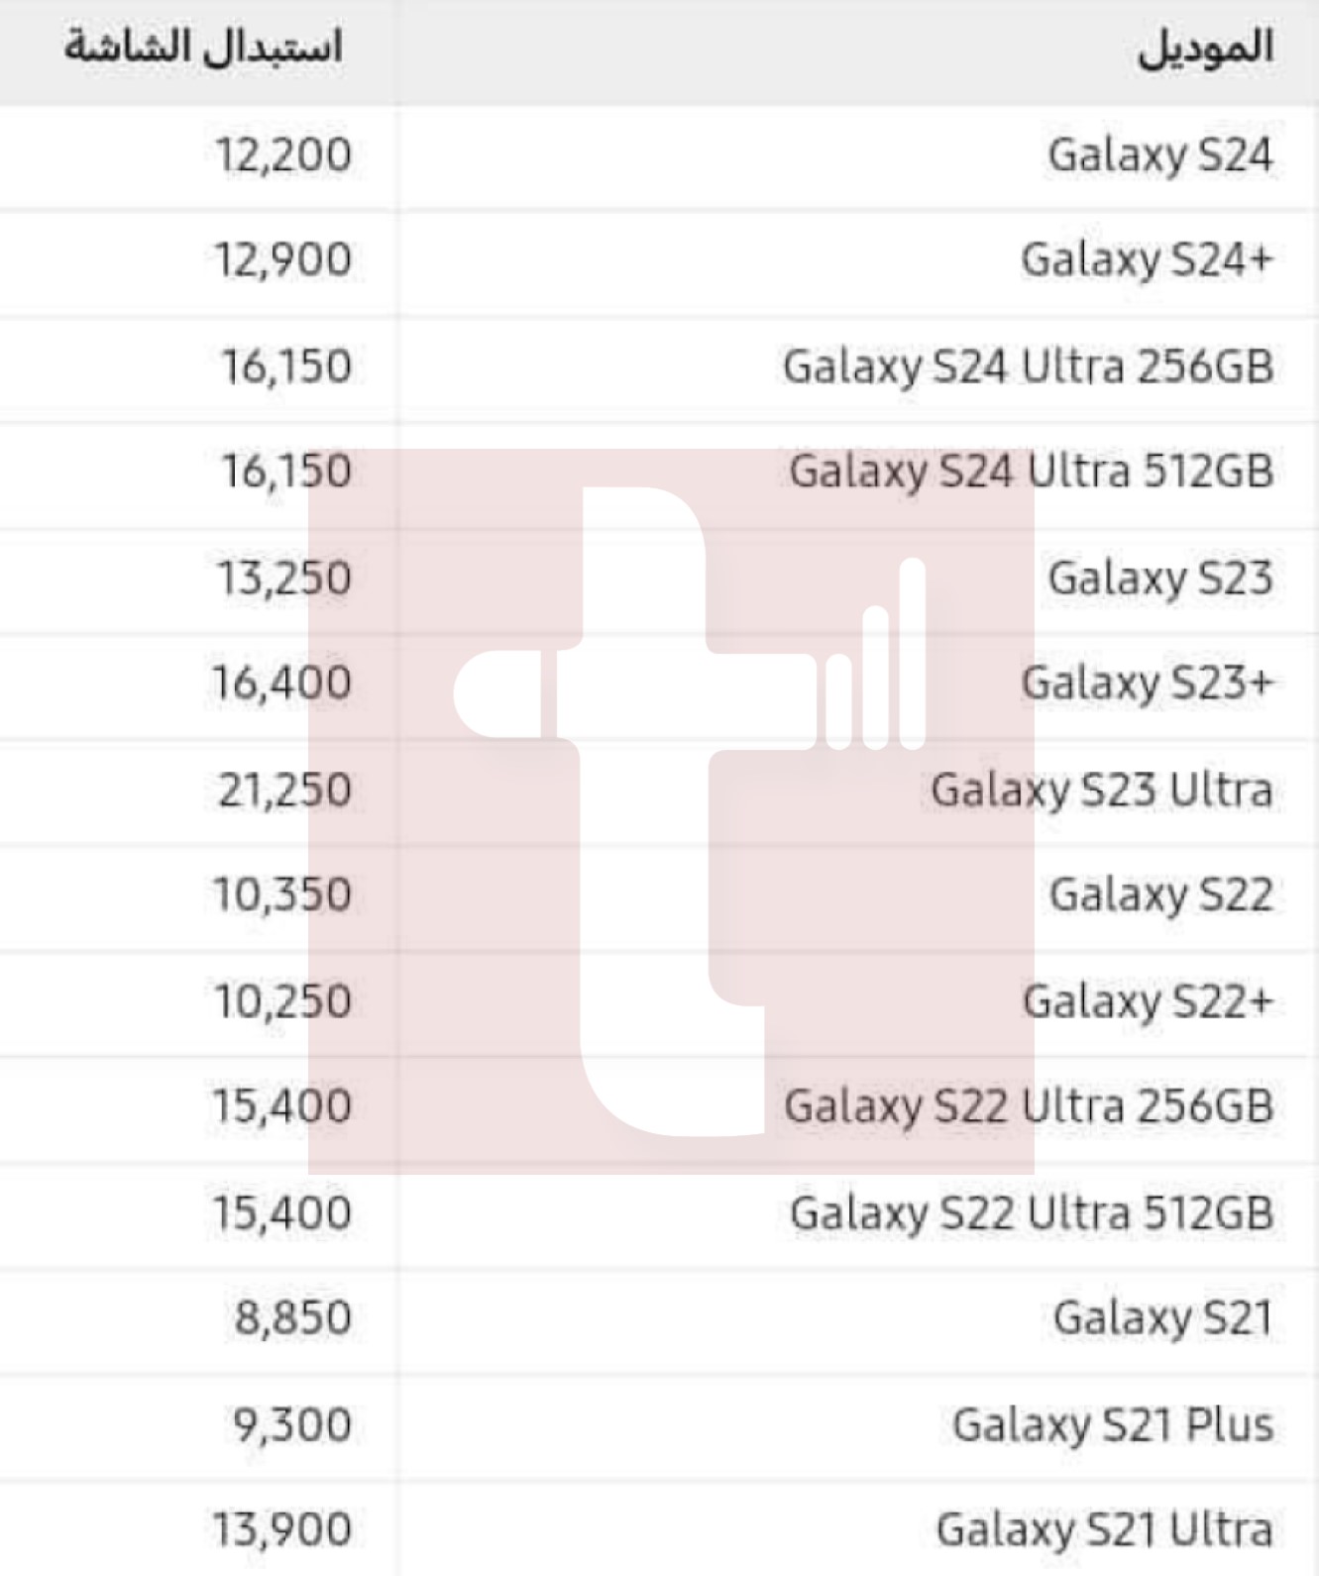Click the 21,250 screen price
Viewport: 1319px width, 1576px height.
284,790
